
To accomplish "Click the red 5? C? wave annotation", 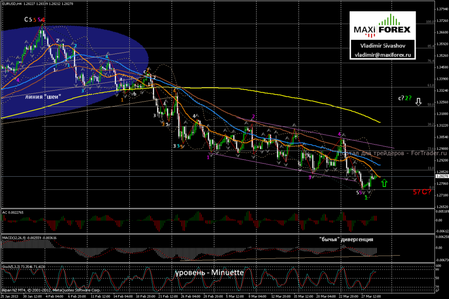I will pos(422,192).
